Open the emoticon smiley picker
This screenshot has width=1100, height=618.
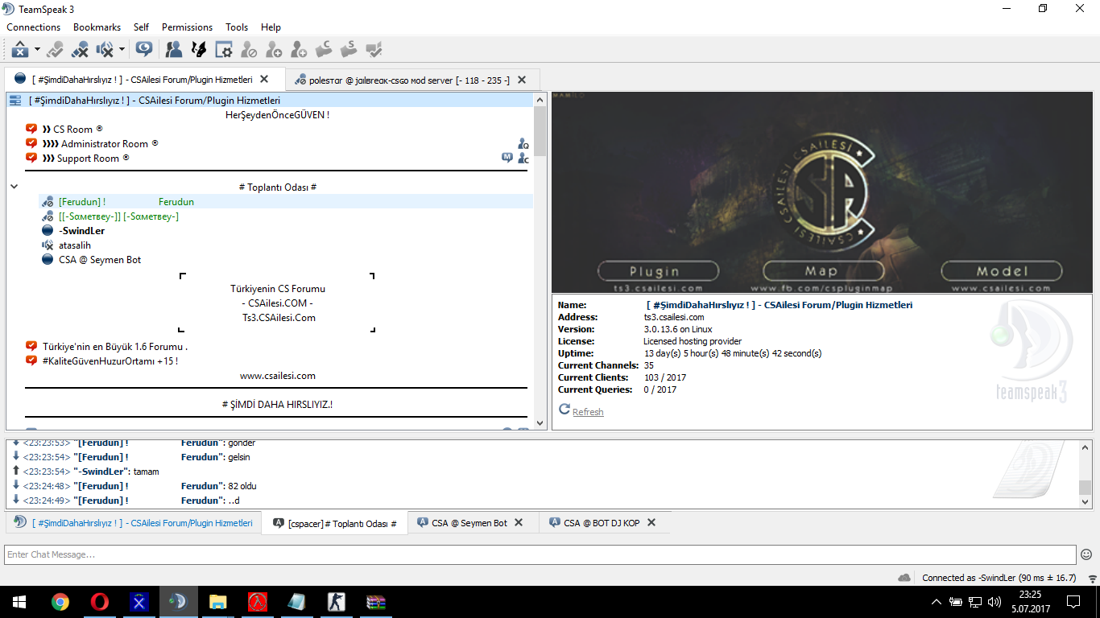click(1086, 554)
